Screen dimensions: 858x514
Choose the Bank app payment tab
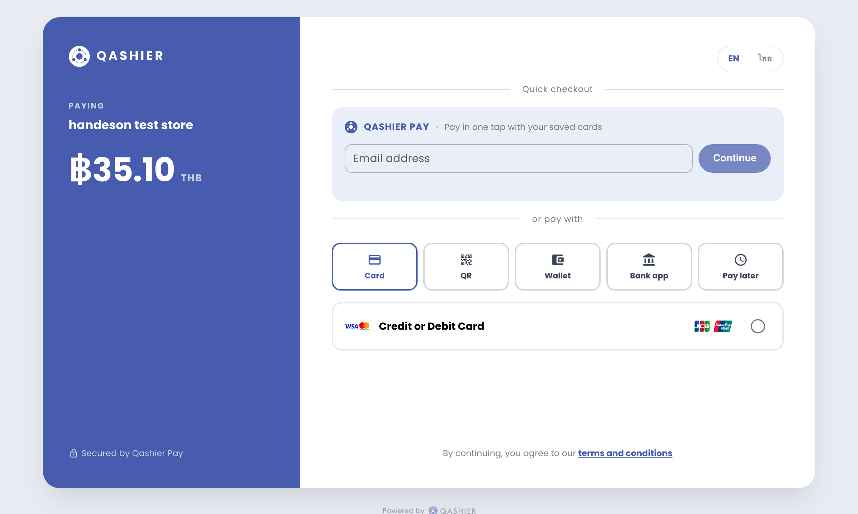pyautogui.click(x=649, y=267)
